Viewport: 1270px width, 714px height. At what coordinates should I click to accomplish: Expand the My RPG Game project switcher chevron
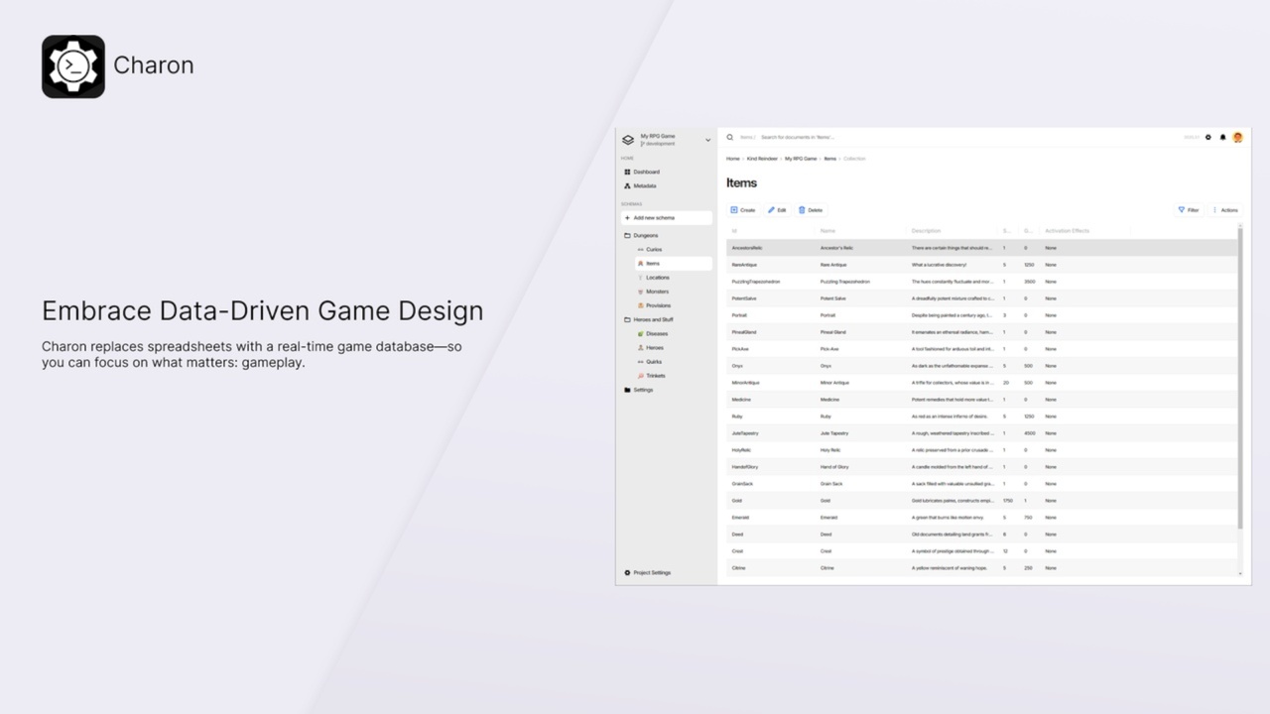point(707,140)
